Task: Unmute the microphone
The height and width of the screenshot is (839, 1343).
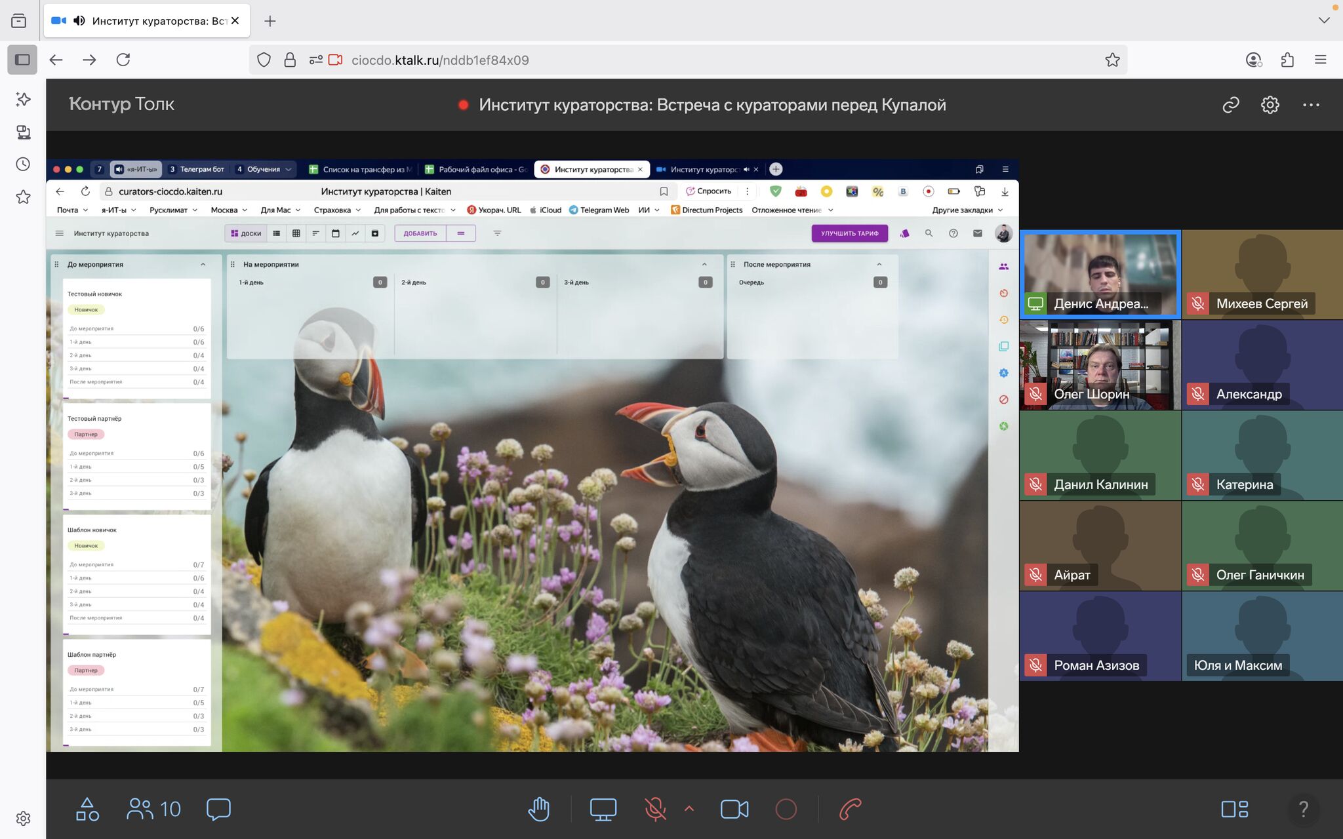Action: (655, 809)
